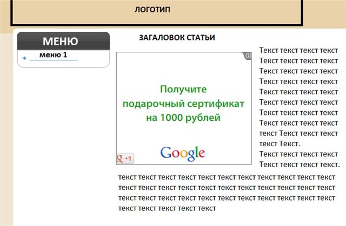This screenshot has width=346, height=226.
Task: Click the blue arrow beside меню 1
Action: 24,58
